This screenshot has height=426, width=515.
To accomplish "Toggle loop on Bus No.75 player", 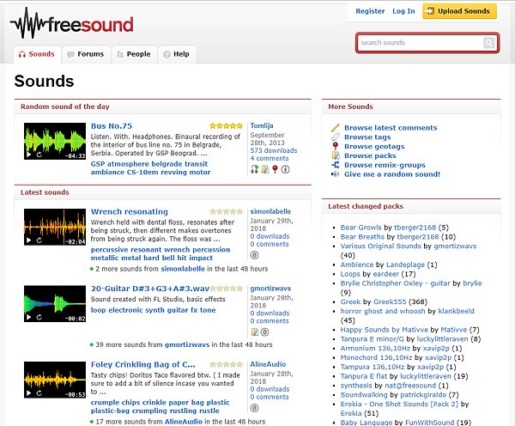I will click(x=39, y=154).
